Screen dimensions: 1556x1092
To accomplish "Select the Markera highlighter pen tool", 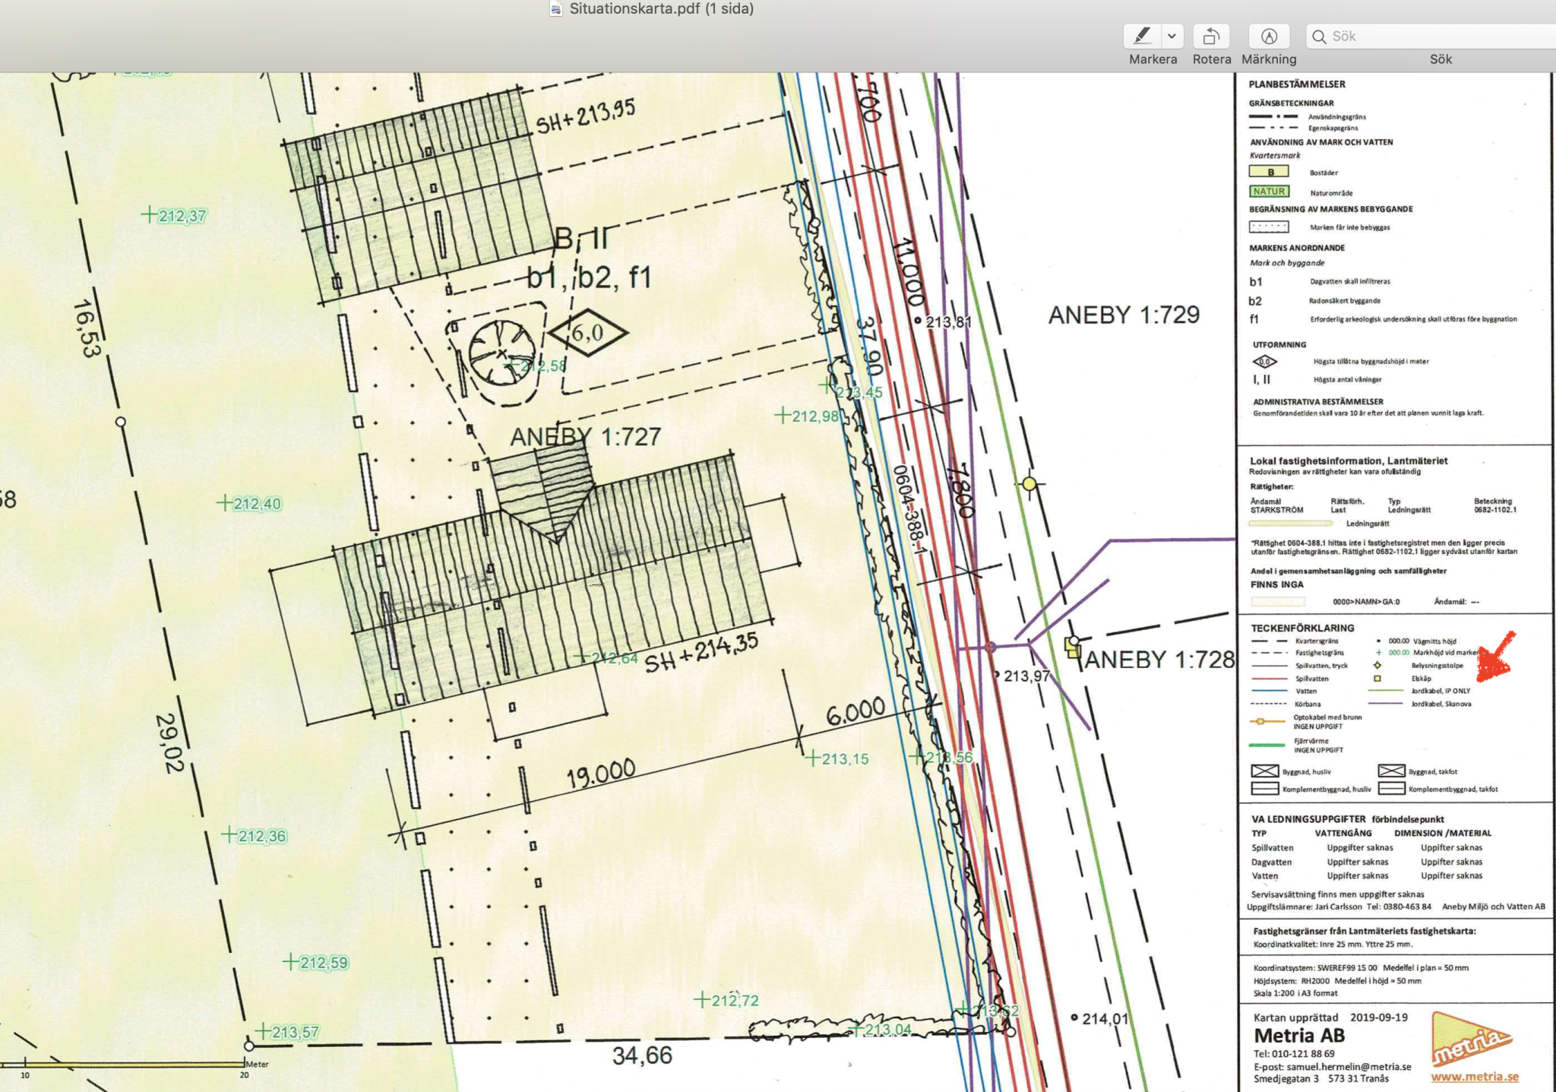I will (1143, 36).
